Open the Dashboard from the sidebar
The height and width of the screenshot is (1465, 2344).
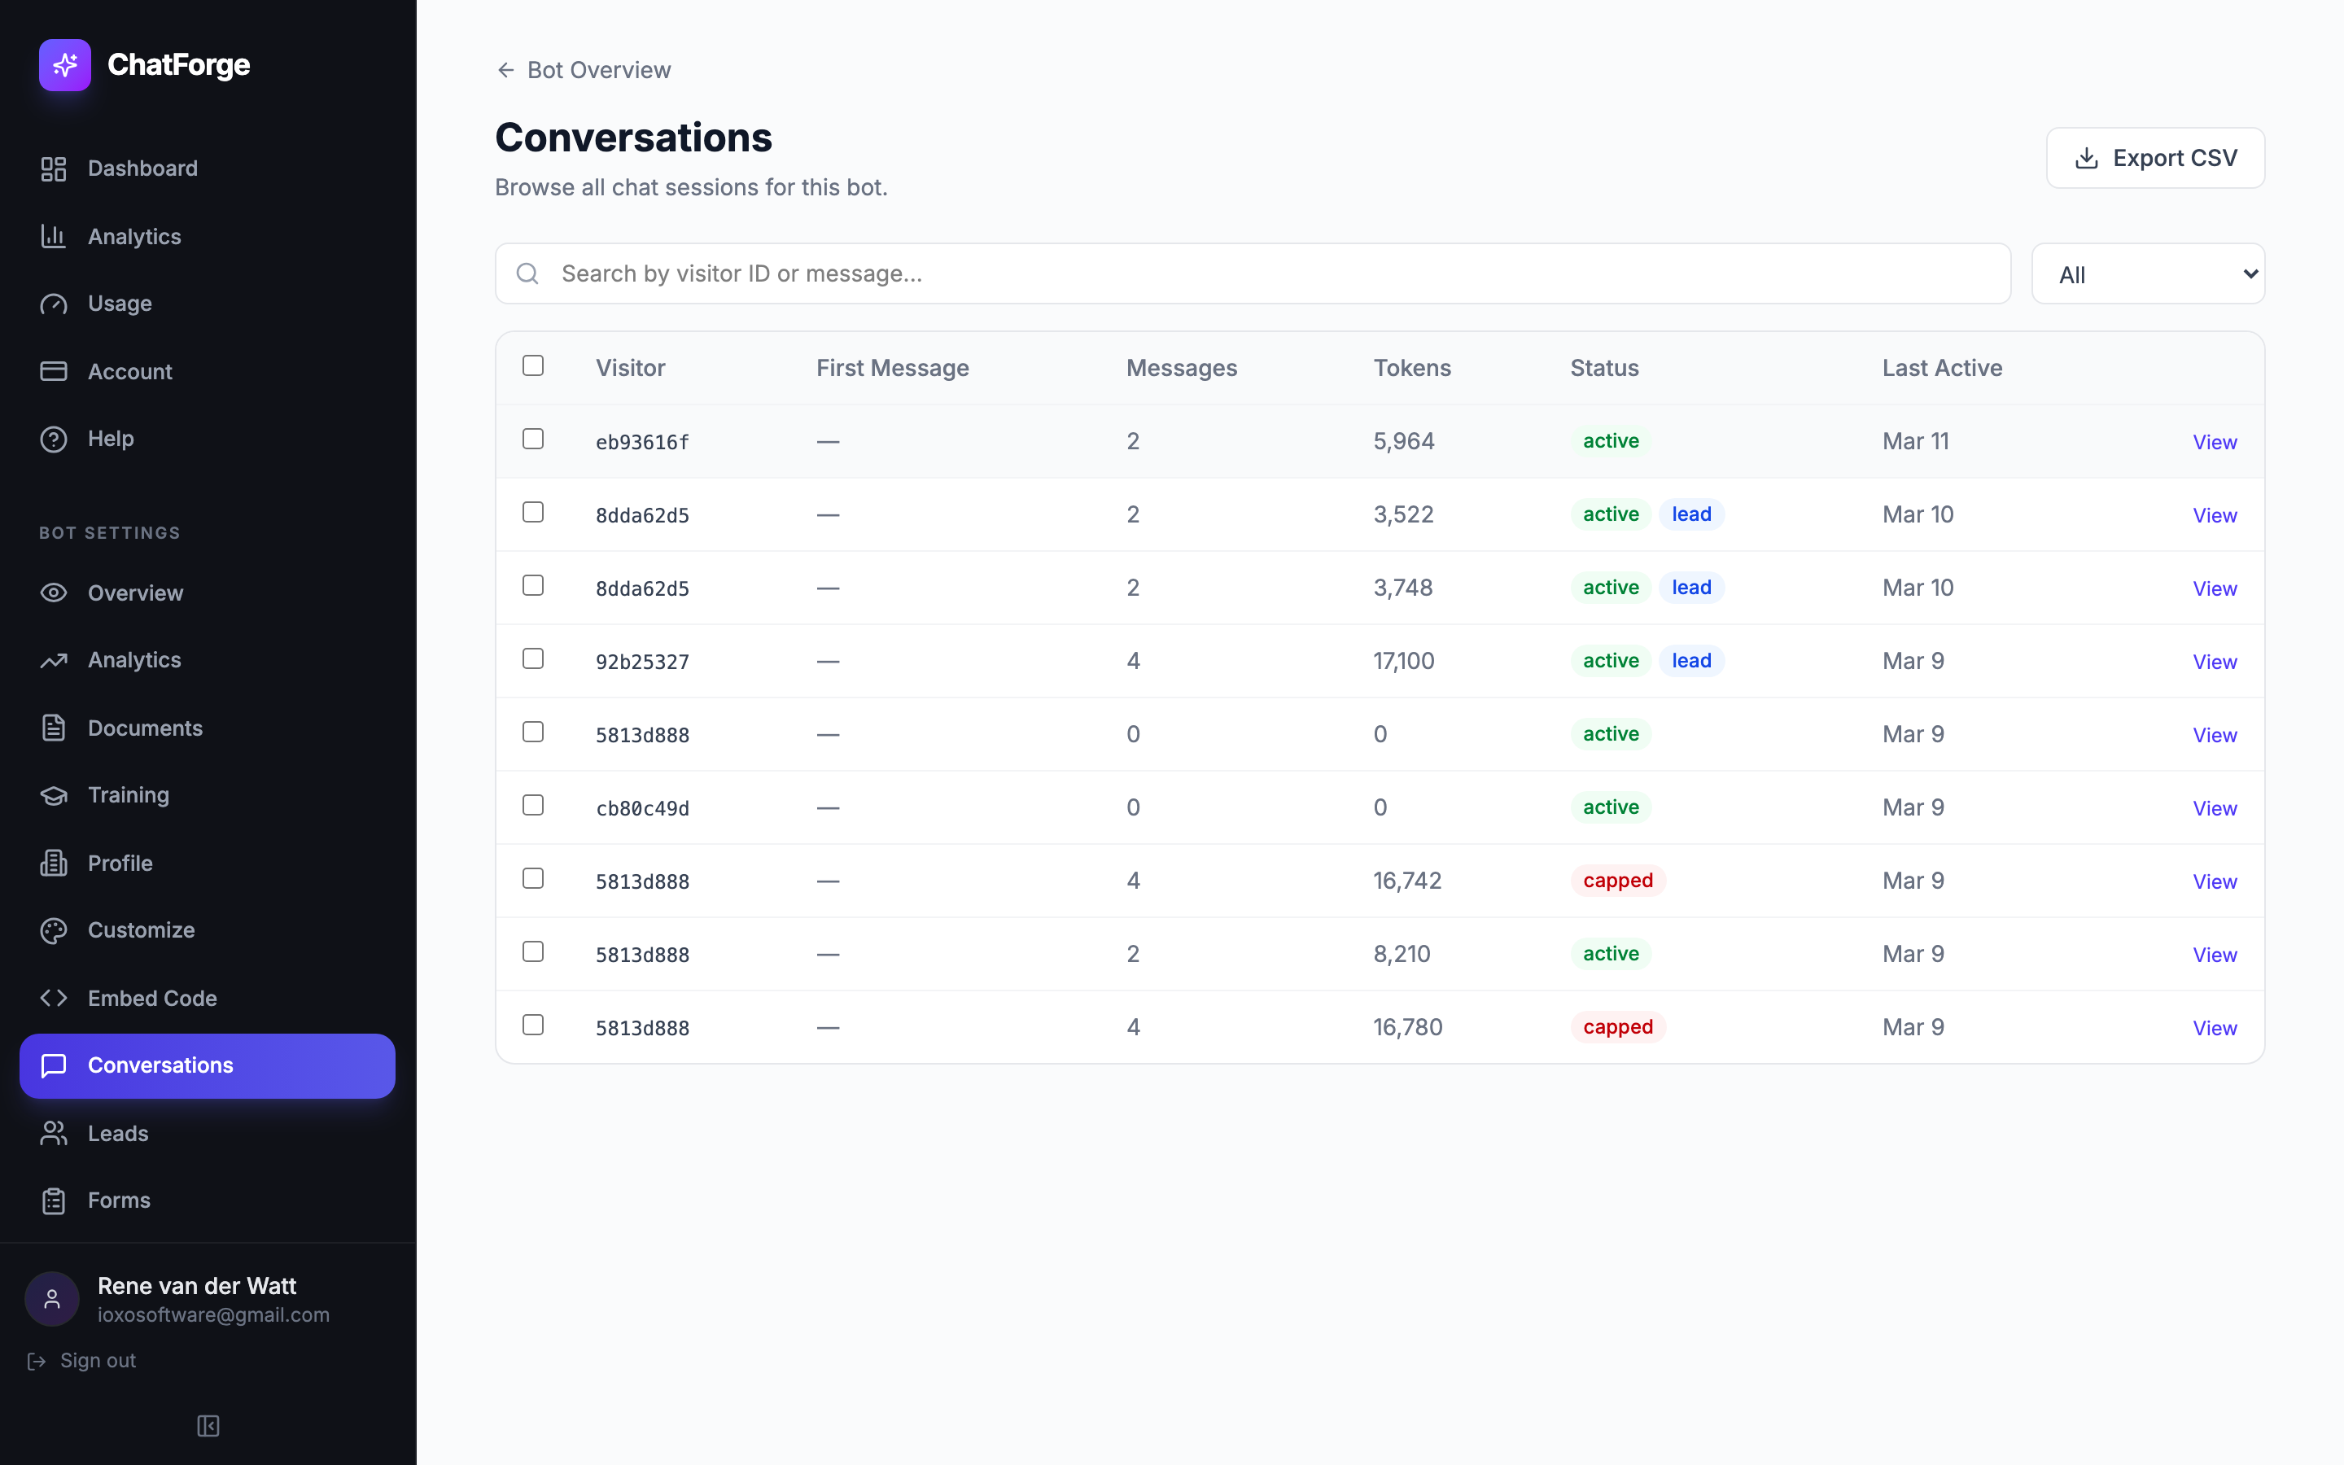tap(53, 168)
